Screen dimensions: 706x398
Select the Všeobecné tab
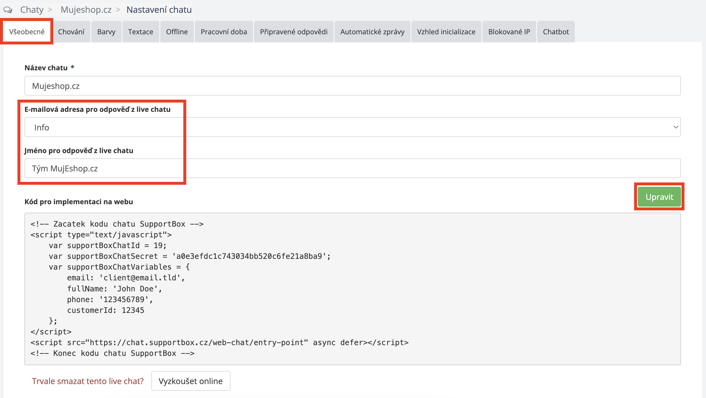[27, 32]
